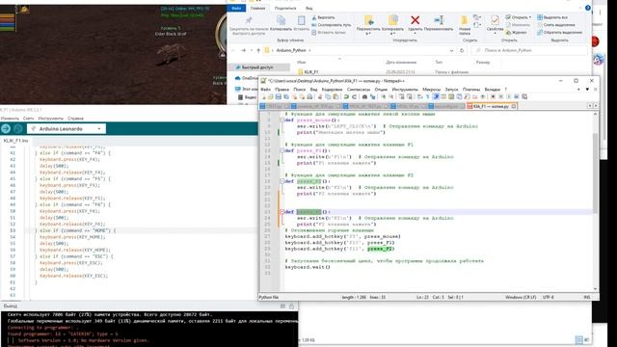Viewport: 617px width, 347px height.
Task: Click the Copy icon in the Notepad++ toolbar
Action: 328,96
